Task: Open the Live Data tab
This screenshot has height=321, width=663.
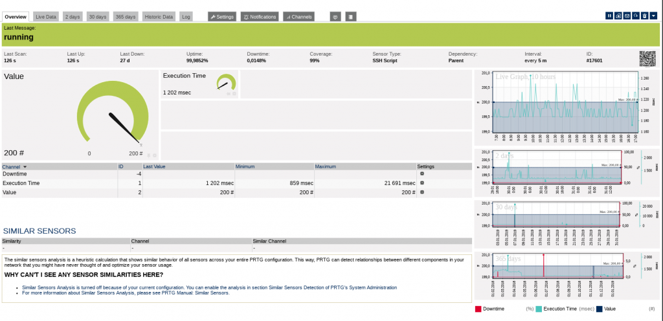Action: point(46,17)
